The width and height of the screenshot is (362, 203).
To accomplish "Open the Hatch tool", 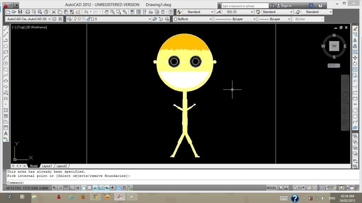I will [x=6, y=110].
